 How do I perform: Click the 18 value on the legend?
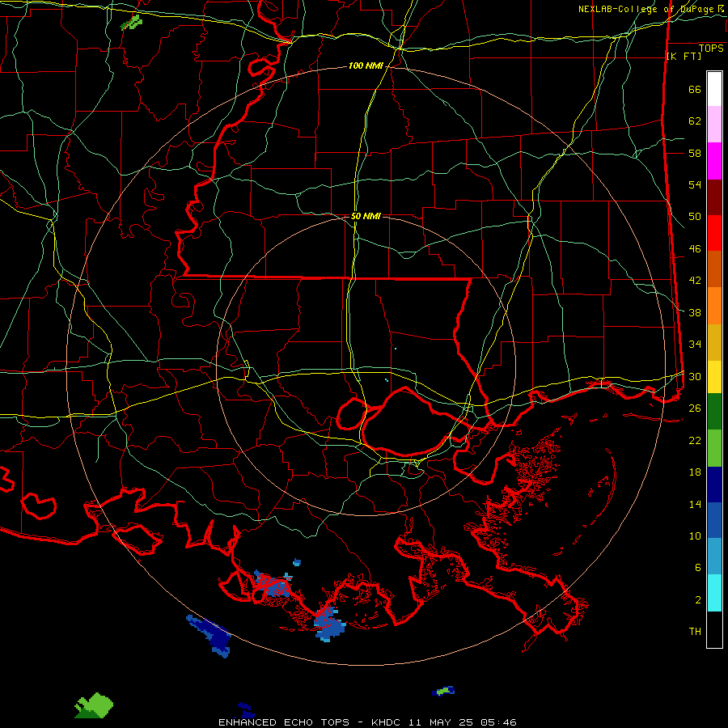[x=695, y=472]
